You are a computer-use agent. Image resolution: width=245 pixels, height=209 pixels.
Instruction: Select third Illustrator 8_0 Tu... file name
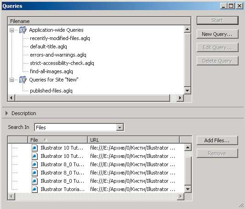coord(63,181)
